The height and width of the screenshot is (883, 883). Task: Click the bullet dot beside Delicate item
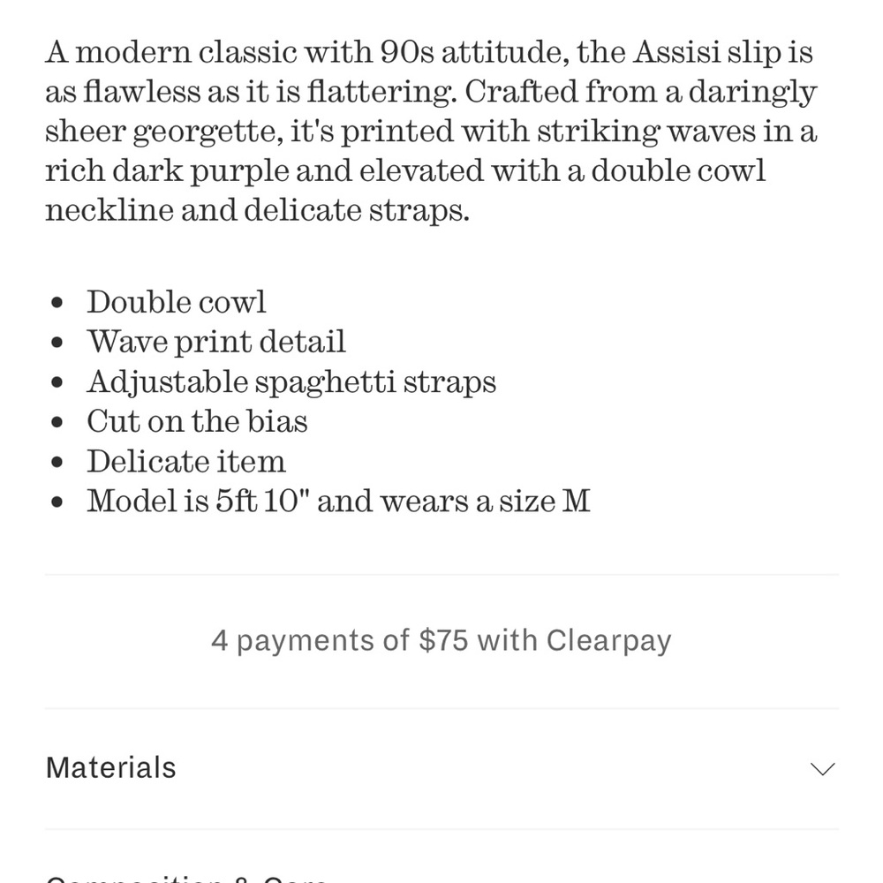point(57,462)
